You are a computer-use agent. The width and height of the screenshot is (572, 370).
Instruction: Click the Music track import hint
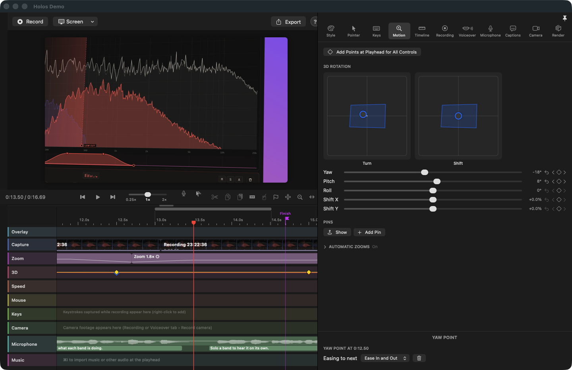[111, 360]
